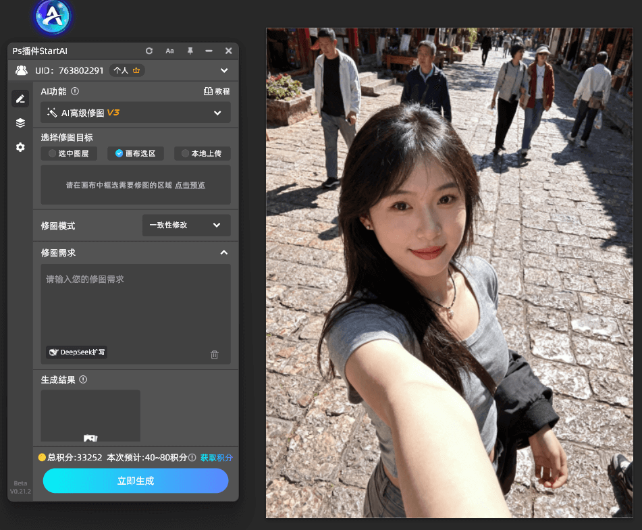Open the settings gear in sidebar

tap(20, 147)
